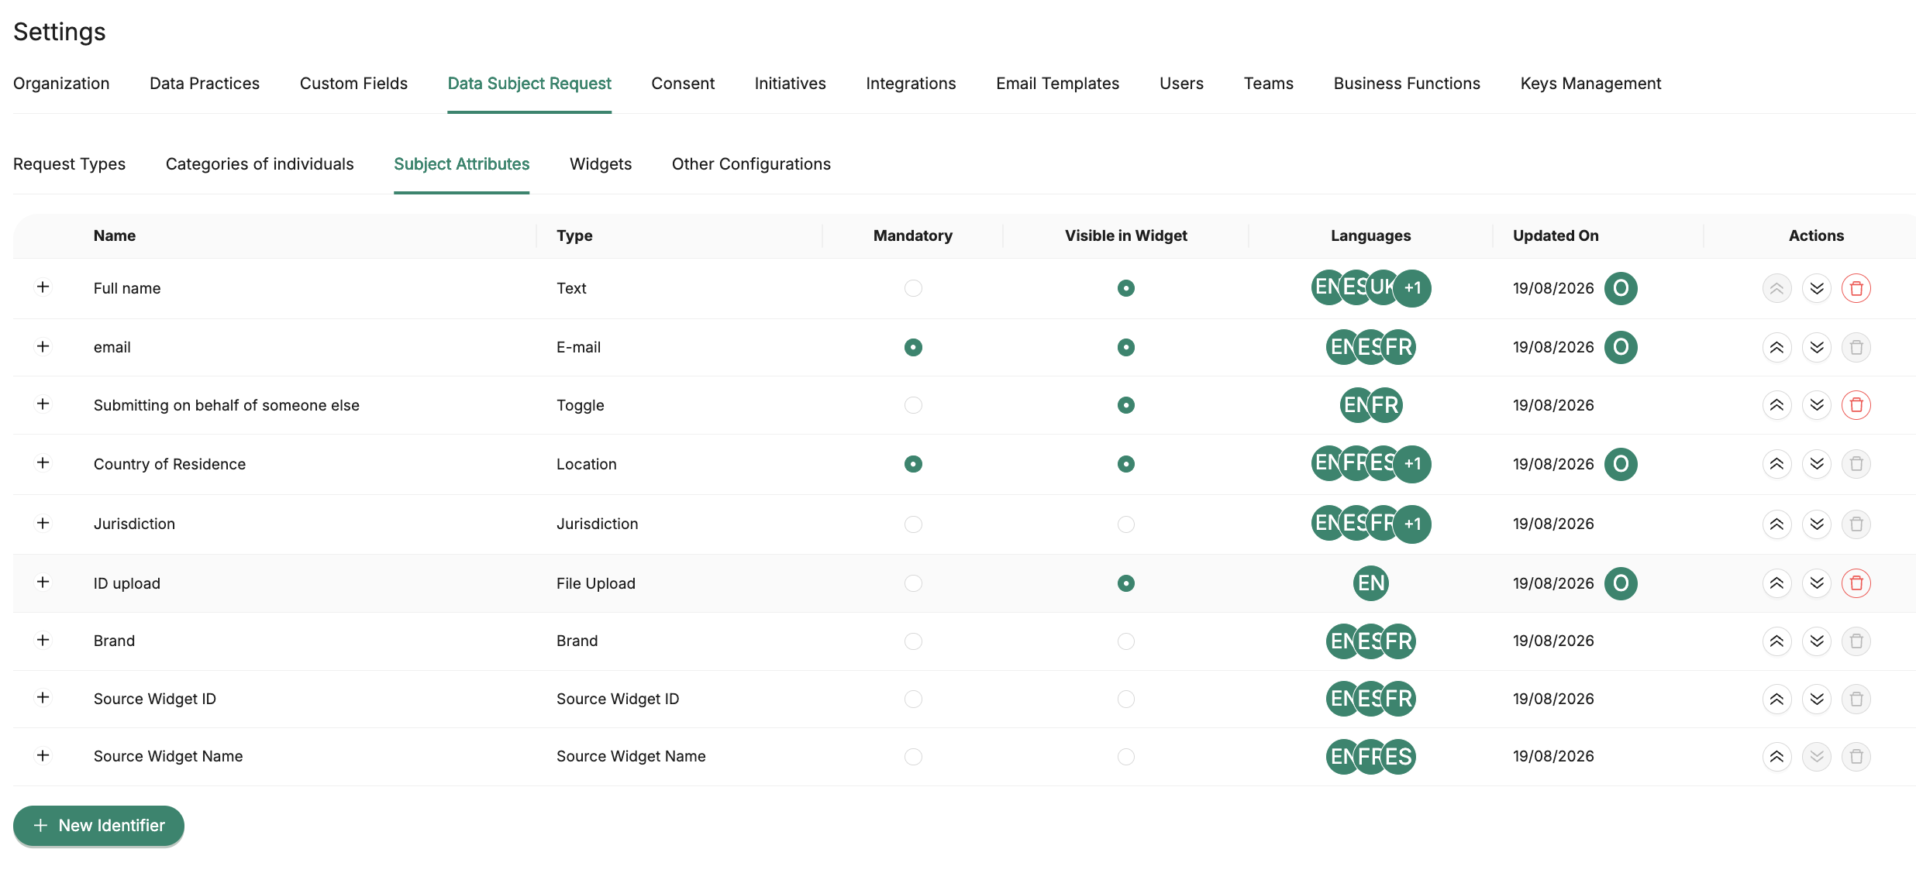The width and height of the screenshot is (1916, 880).
Task: Expand the Jurisdiction row
Action: click(x=43, y=523)
